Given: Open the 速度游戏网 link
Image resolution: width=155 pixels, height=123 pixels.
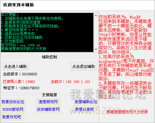Looking at the screenshot, I should pyautogui.click(x=48, y=102).
